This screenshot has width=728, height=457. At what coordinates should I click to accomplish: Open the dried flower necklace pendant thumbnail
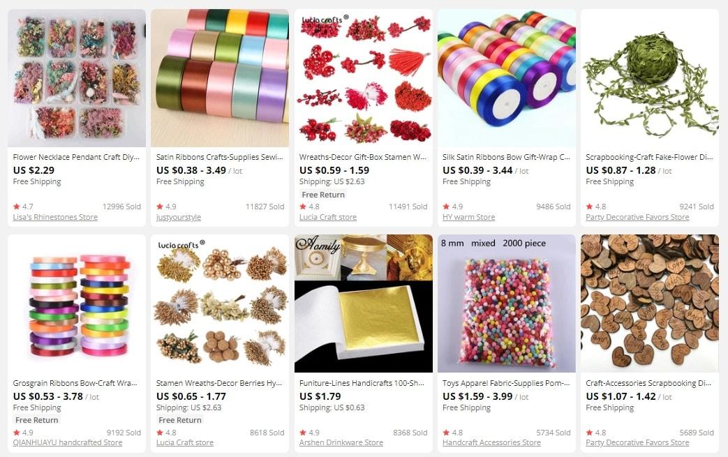pyautogui.click(x=77, y=78)
